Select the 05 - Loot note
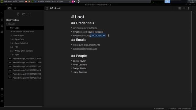Image resolution: width=196 pixels, height=110 pixels. 25,28
